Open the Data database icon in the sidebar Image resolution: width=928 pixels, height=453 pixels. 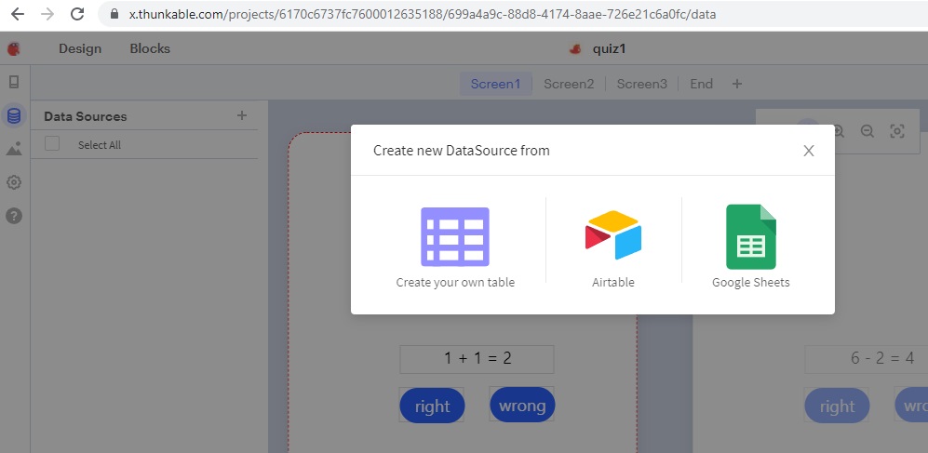point(14,116)
